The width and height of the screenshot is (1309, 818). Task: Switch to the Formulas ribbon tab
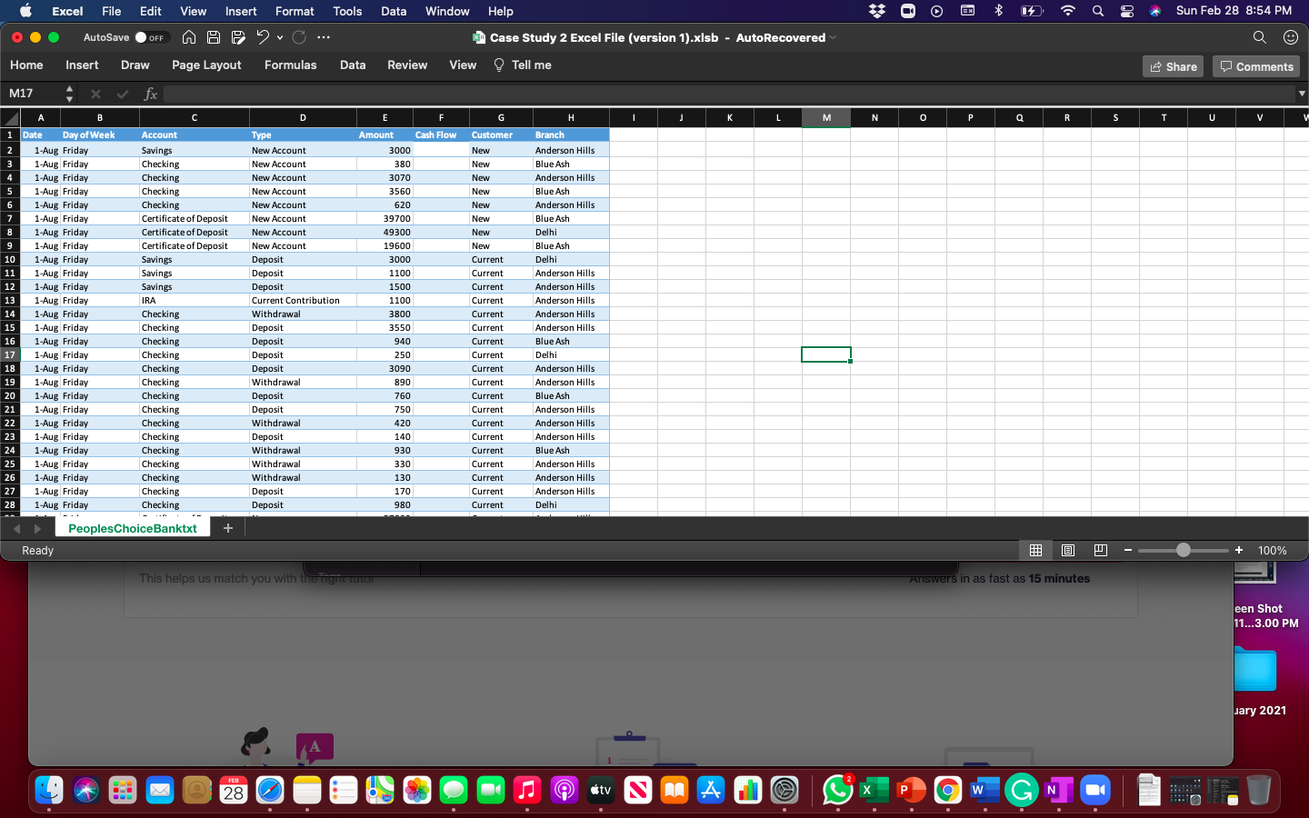click(x=290, y=65)
